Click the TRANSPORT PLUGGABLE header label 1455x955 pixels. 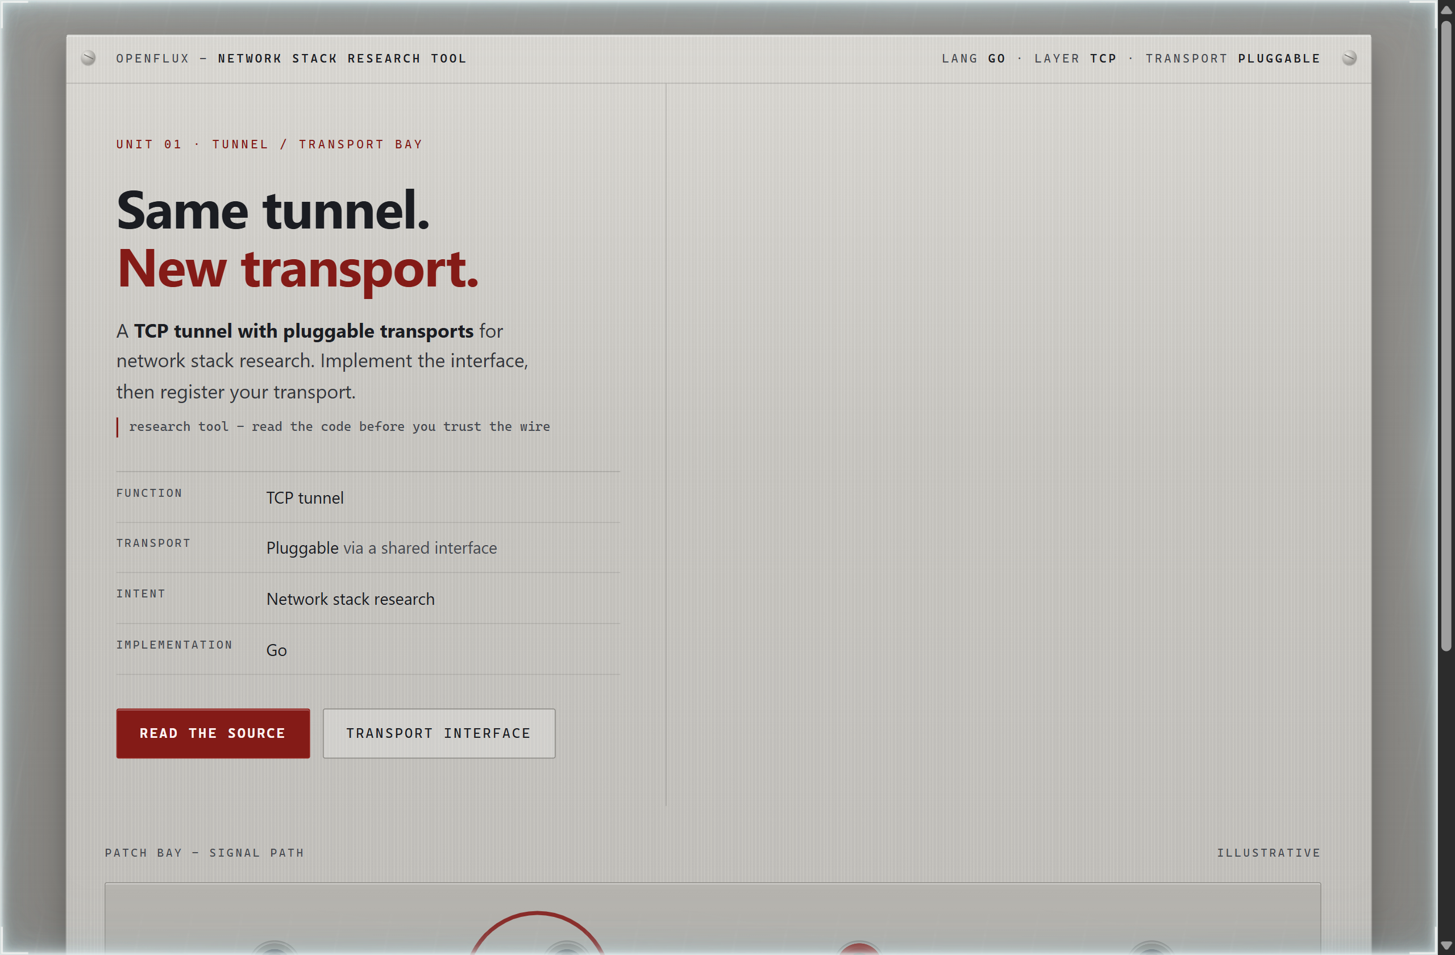click(1232, 59)
